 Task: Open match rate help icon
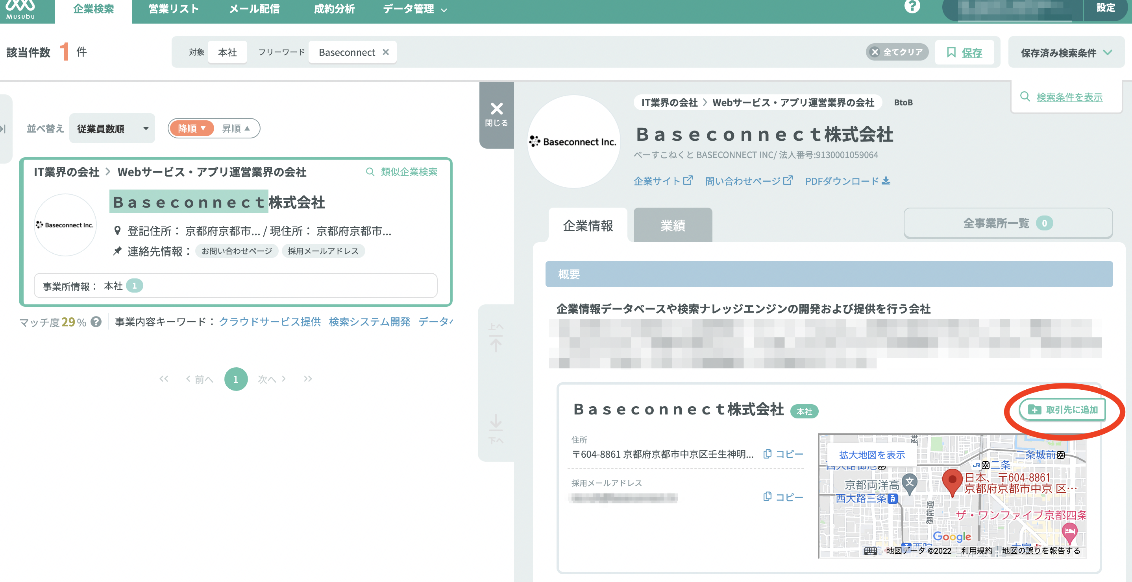(x=96, y=322)
